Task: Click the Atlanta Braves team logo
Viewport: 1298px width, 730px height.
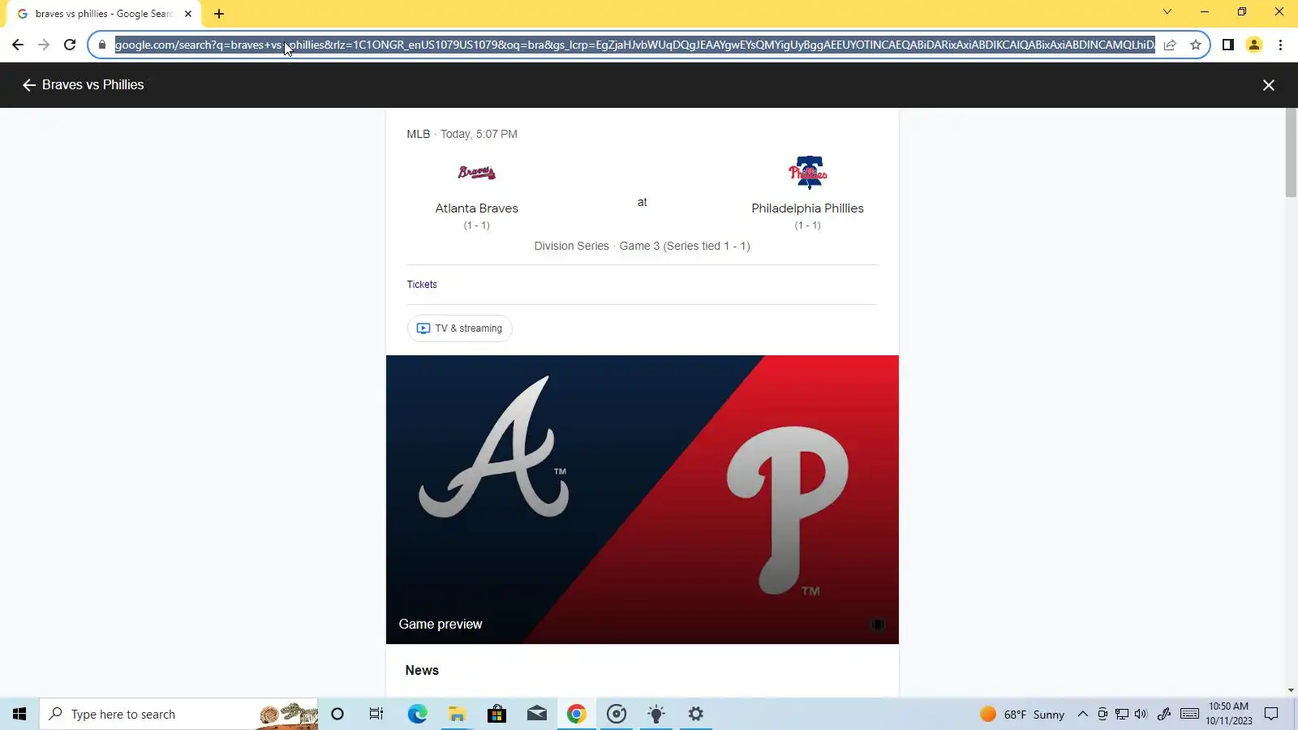Action: tap(477, 172)
